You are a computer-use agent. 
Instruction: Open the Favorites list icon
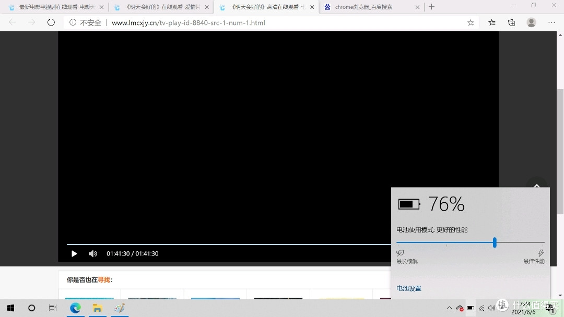(x=492, y=22)
